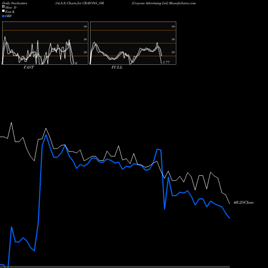Screen dimensions: 268x268
Task: Click the 20 level label in FULL chart
Action: (173, 52)
